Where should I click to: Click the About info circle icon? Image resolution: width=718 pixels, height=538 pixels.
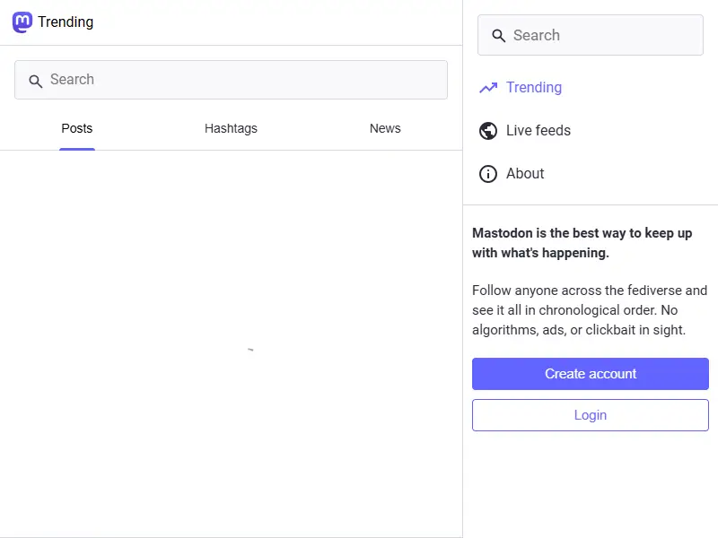point(488,174)
